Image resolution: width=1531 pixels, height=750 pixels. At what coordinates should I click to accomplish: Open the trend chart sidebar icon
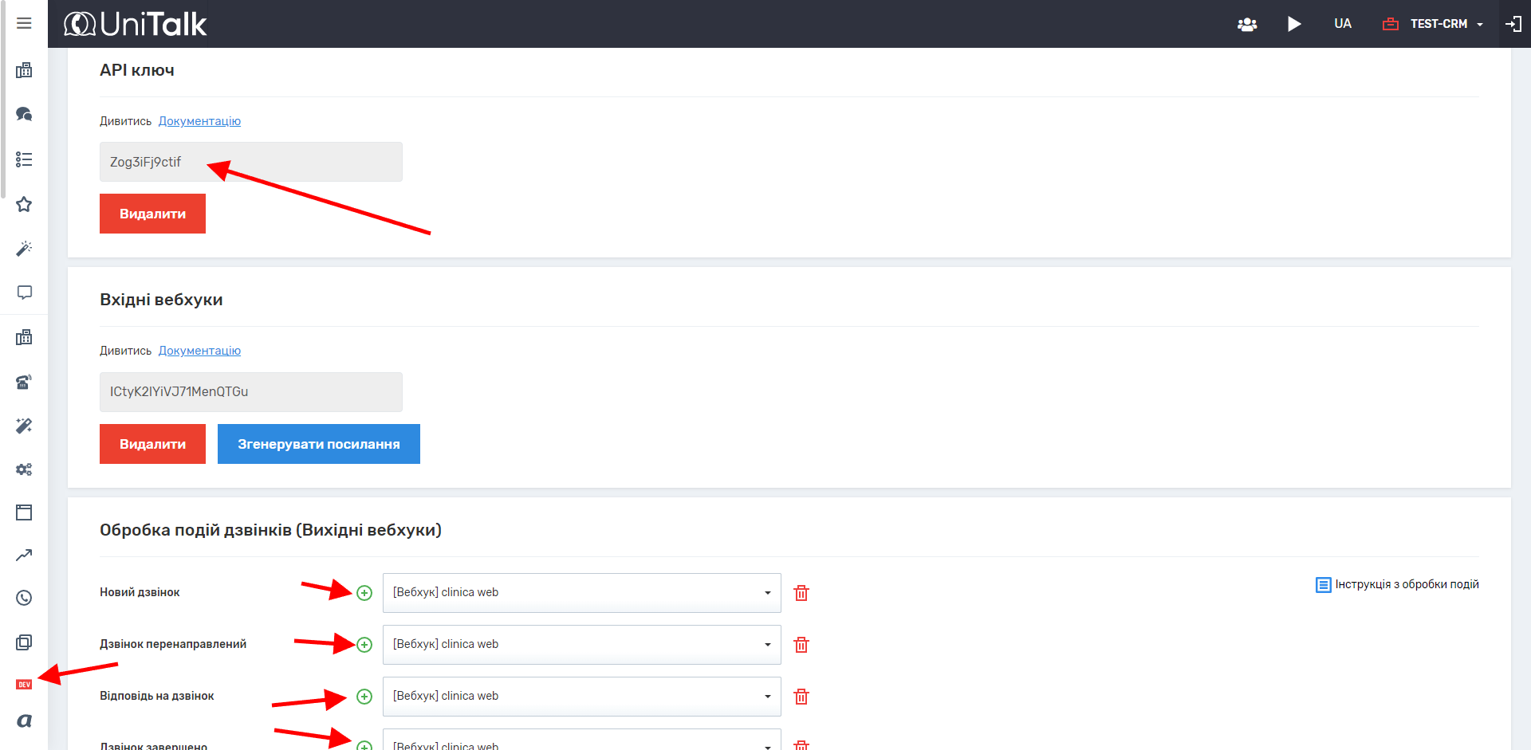24,555
